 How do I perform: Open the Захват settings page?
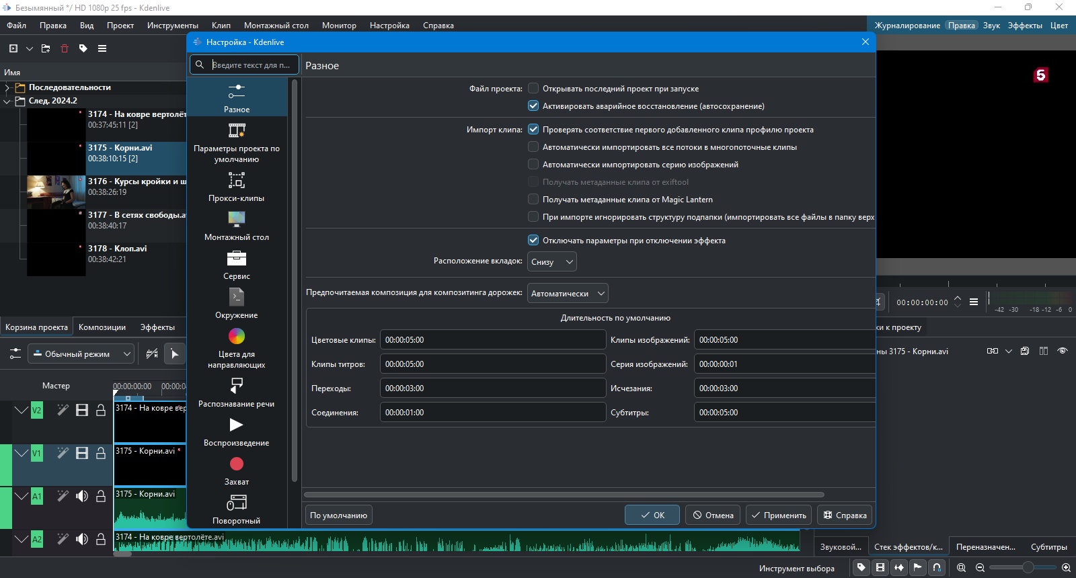(x=236, y=470)
